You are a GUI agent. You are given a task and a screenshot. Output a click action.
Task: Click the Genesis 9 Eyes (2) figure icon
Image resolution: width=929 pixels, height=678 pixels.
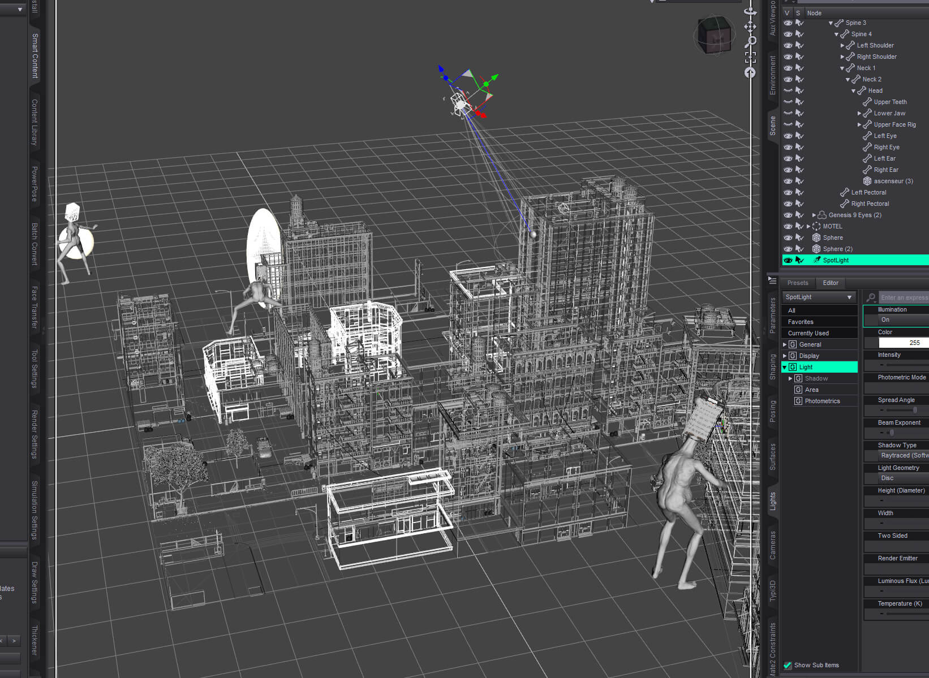click(x=822, y=215)
